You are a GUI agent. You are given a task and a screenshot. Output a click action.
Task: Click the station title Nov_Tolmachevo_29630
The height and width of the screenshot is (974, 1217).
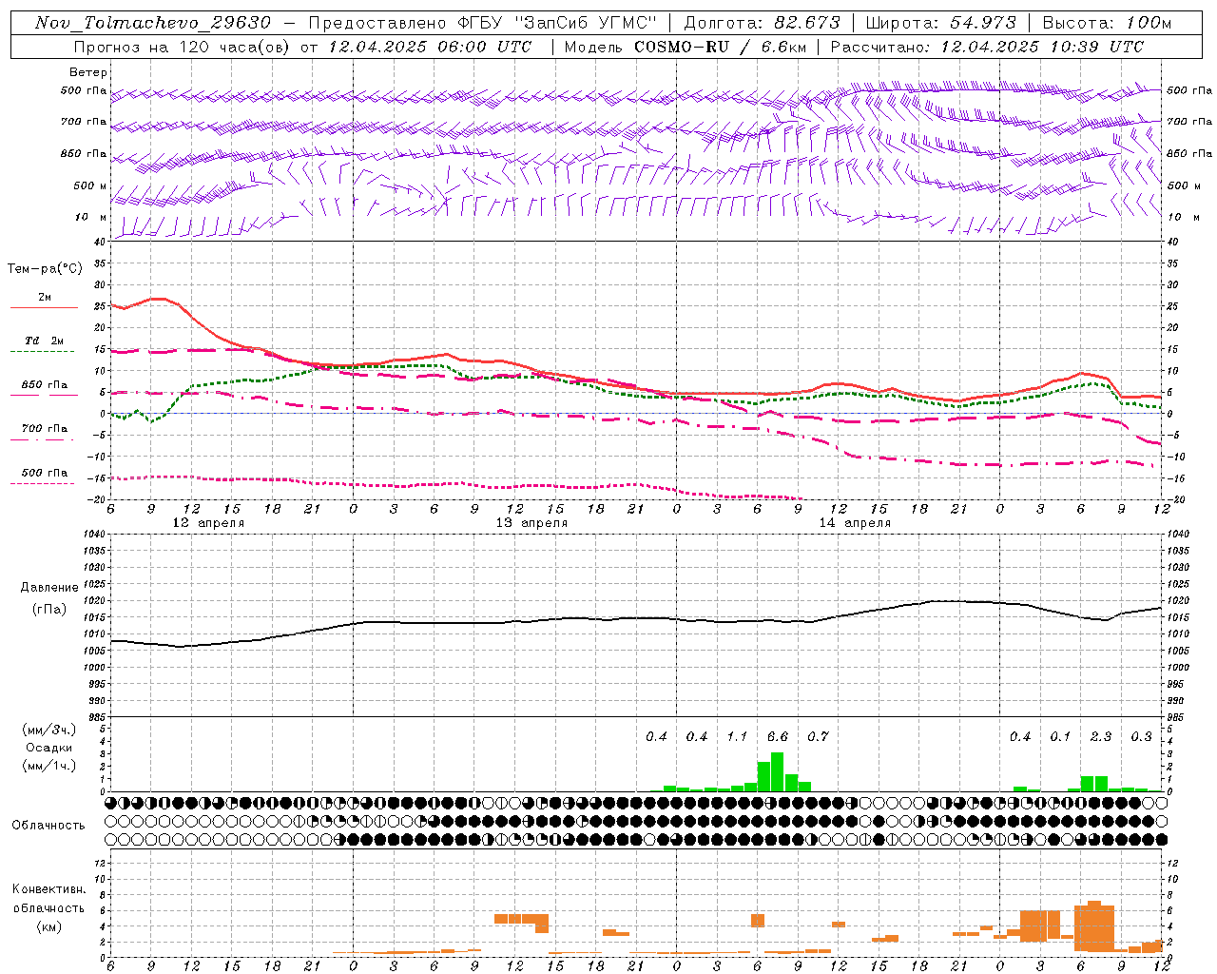coord(153,23)
